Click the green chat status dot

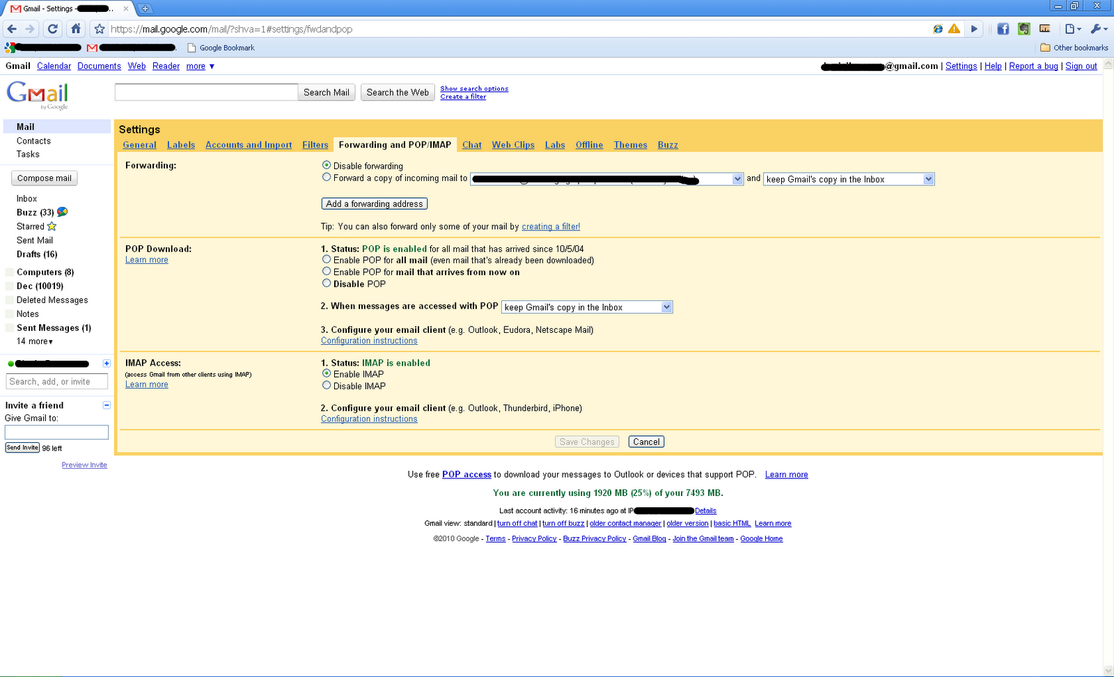click(11, 364)
